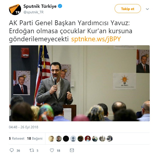
Task: Expand the tweet options chevron
Action: point(147,9)
